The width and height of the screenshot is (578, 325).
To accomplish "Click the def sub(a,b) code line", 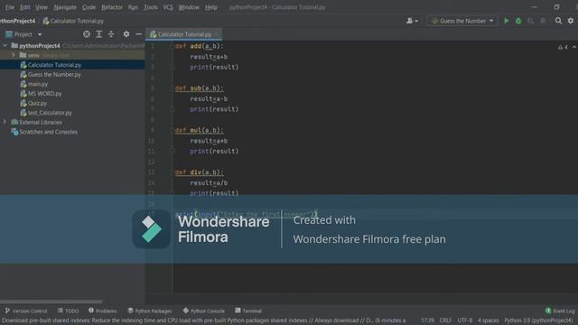I will [199, 88].
